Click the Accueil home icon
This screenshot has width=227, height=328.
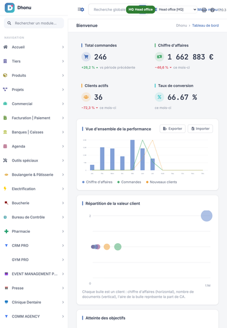pyautogui.click(x=5, y=47)
